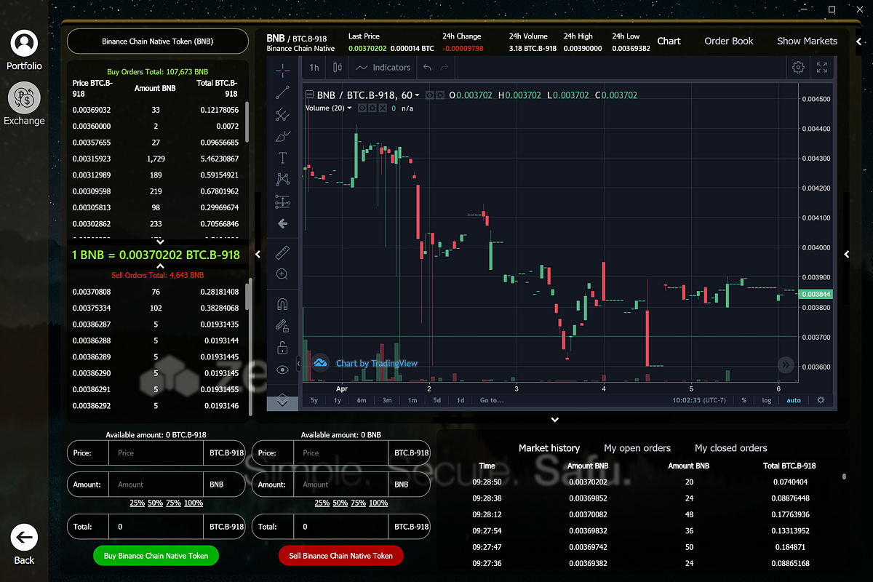Select the Market history tab

[x=549, y=448]
